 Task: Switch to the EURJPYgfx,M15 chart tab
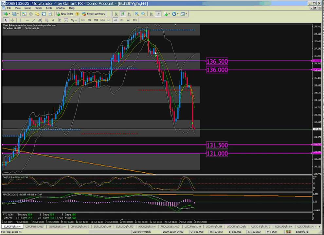[34, 227]
